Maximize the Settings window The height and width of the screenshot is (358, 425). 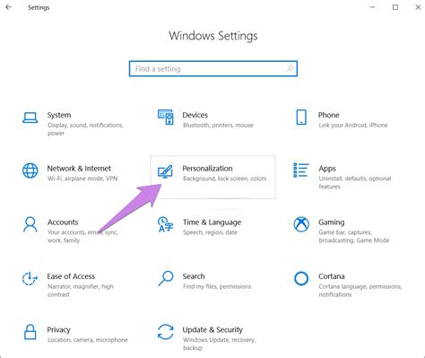[395, 7]
